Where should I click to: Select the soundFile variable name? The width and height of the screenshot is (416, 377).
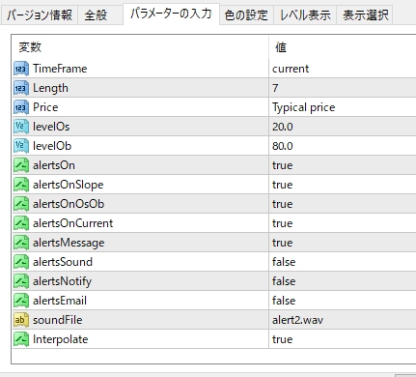tap(58, 320)
